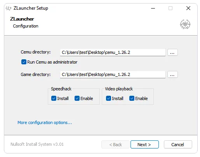Click the Next button

coord(144,145)
